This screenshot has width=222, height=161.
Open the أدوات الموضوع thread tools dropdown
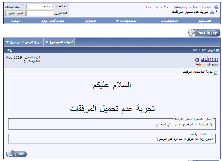tap(59, 42)
